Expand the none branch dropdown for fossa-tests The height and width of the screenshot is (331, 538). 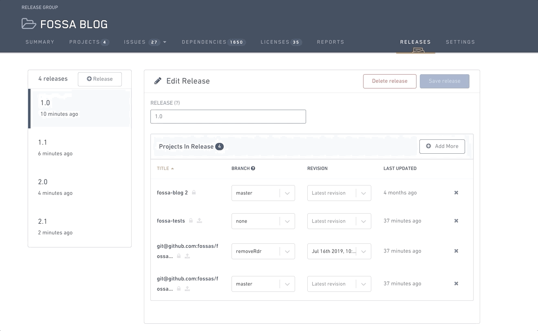pyautogui.click(x=263, y=221)
